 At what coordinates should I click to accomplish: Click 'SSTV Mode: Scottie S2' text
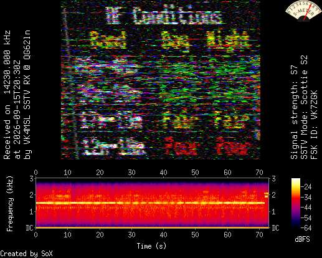[304, 107]
